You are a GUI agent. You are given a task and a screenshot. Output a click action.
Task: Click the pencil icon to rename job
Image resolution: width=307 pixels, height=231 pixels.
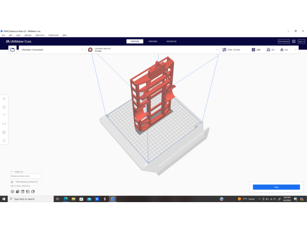point(12,182)
